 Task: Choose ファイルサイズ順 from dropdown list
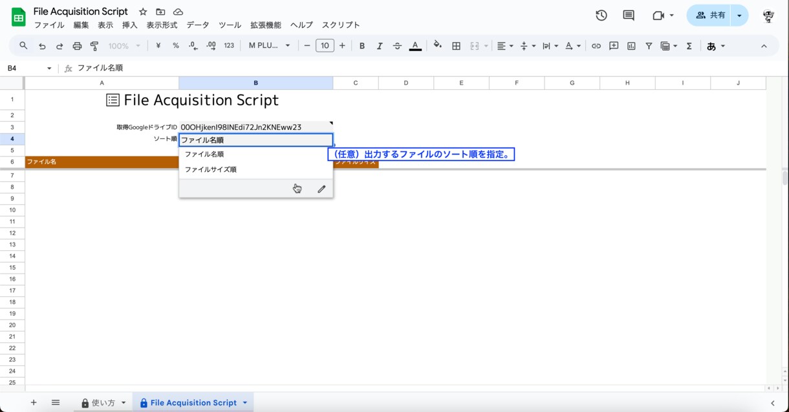coord(256,169)
